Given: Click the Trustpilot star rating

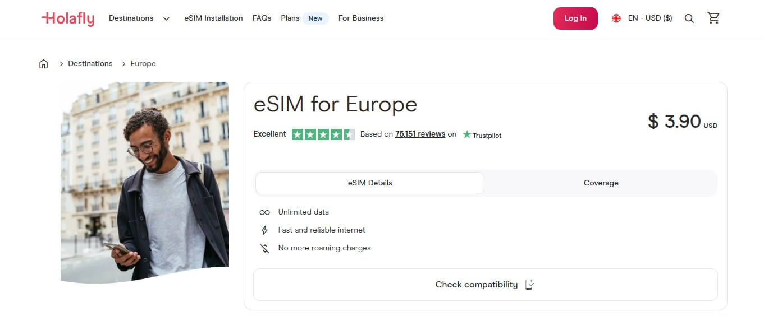Looking at the screenshot, I should 323,134.
